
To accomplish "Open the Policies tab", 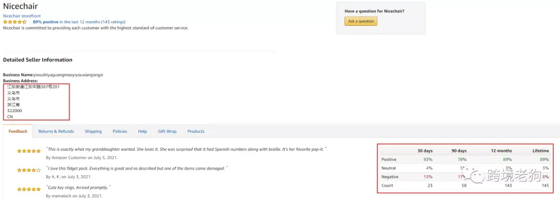I will (120, 131).
